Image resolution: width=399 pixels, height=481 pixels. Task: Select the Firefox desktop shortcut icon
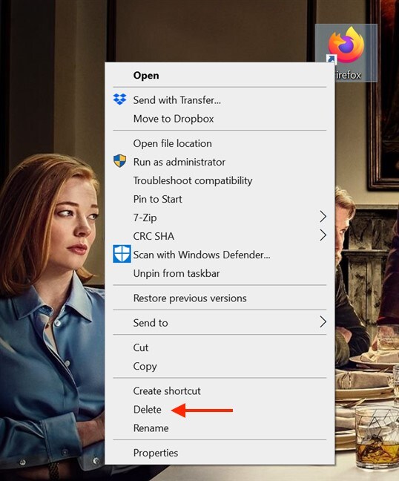pos(346,45)
